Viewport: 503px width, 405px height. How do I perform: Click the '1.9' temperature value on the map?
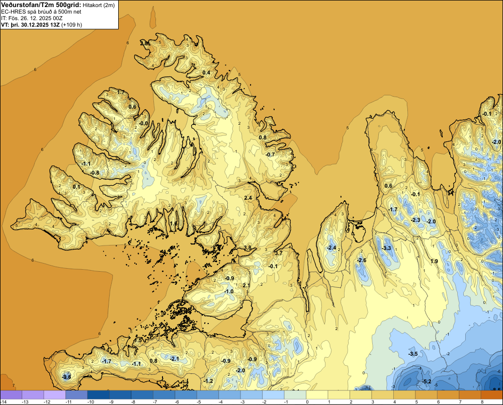click(434, 261)
